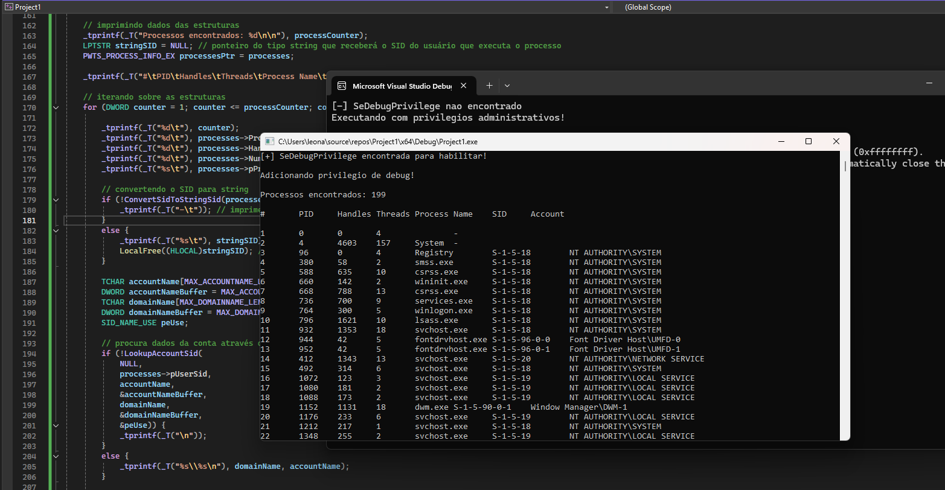Collapse the ConvertSidToStringSid if block at line 179
The image size is (945, 490).
(x=56, y=200)
